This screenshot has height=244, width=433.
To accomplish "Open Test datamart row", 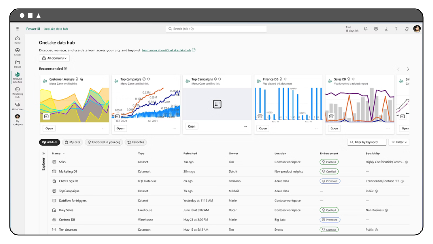I will click(x=230, y=230).
